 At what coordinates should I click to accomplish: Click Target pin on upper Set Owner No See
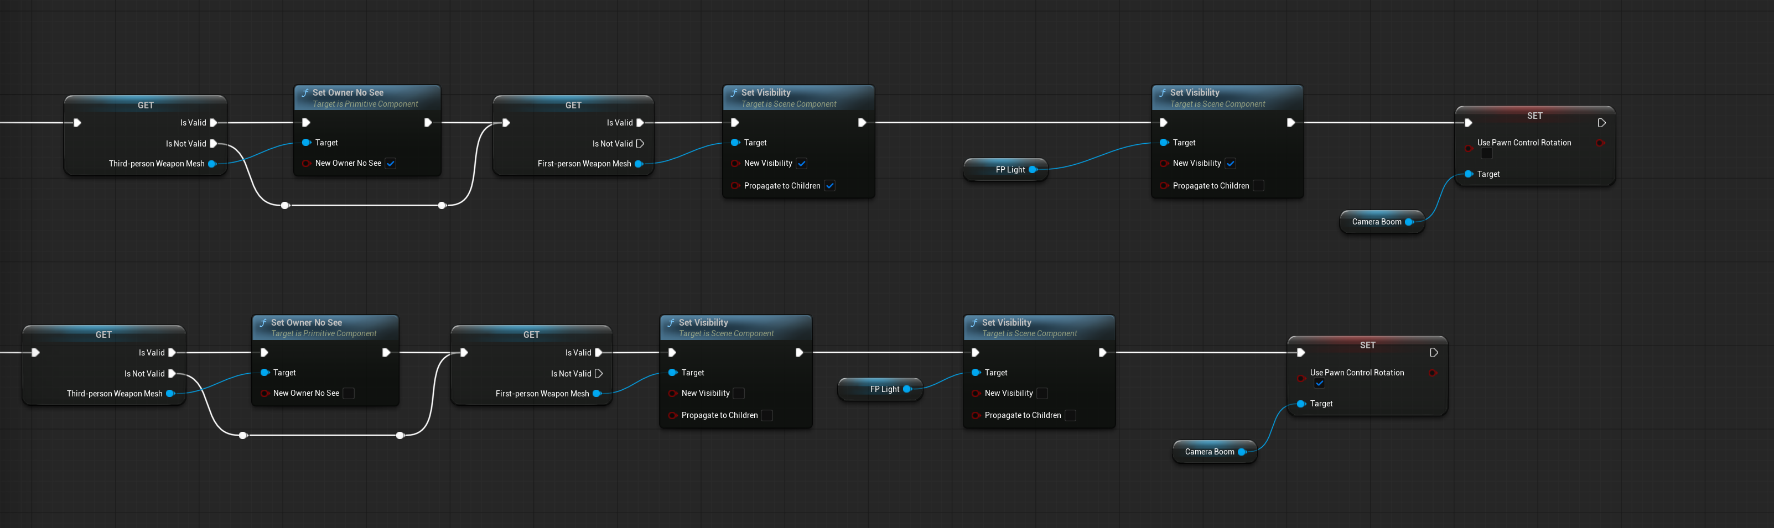pyautogui.click(x=307, y=143)
